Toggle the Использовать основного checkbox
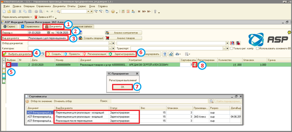Image resolution: width=292 pixels, height=132 pixels. (x=257, y=48)
